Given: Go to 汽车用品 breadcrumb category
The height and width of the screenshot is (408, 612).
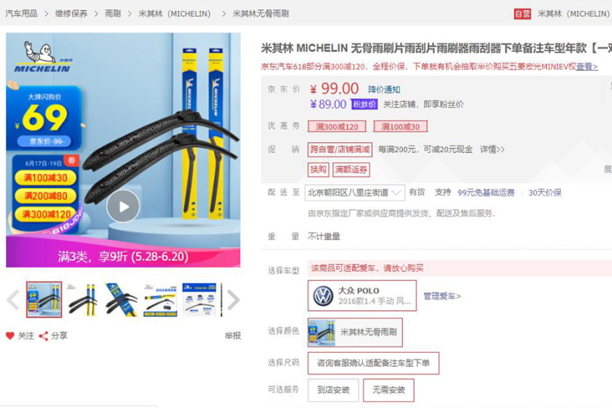Looking at the screenshot, I should pos(22,14).
